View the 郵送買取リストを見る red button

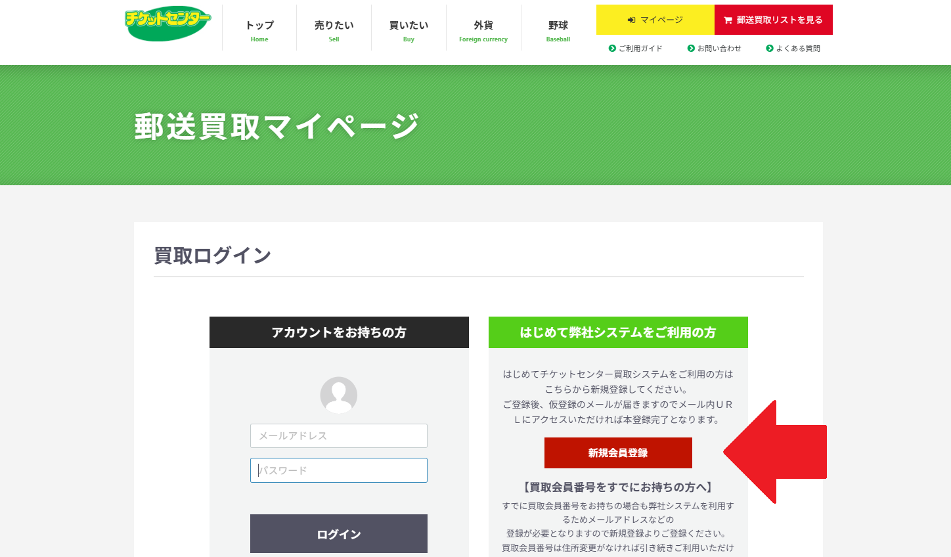pos(774,20)
